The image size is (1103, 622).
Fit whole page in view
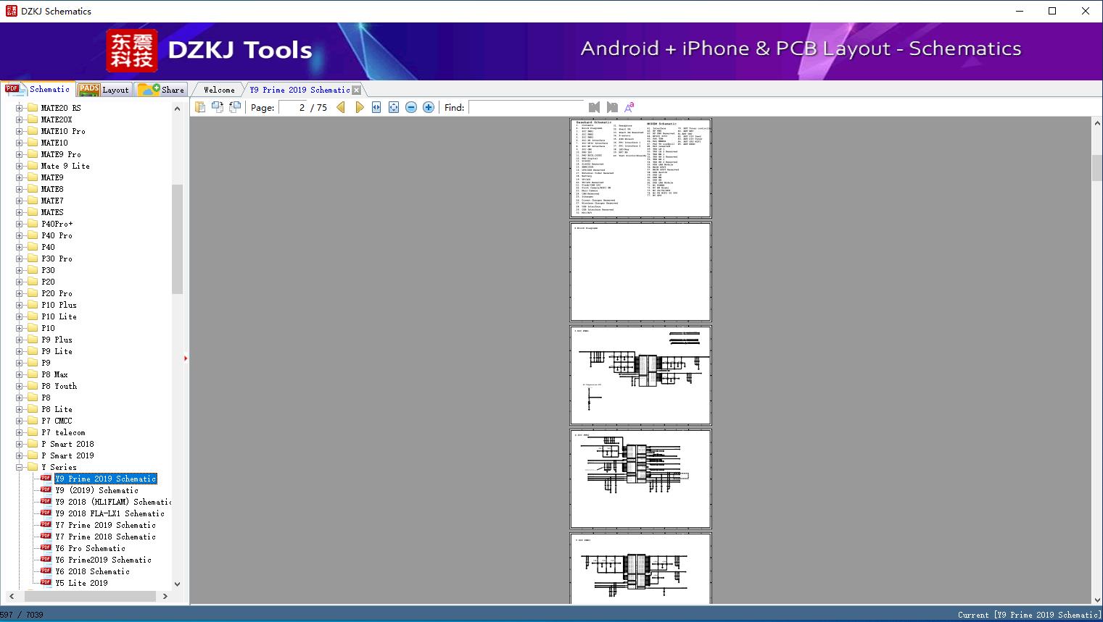(394, 107)
